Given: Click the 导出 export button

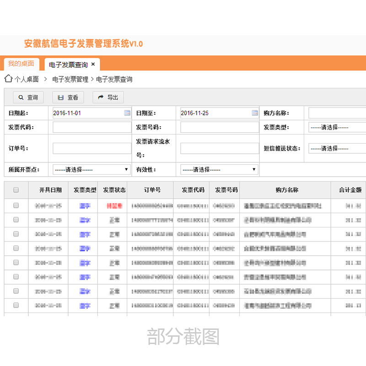Looking at the screenshot, I should pyautogui.click(x=108, y=97).
